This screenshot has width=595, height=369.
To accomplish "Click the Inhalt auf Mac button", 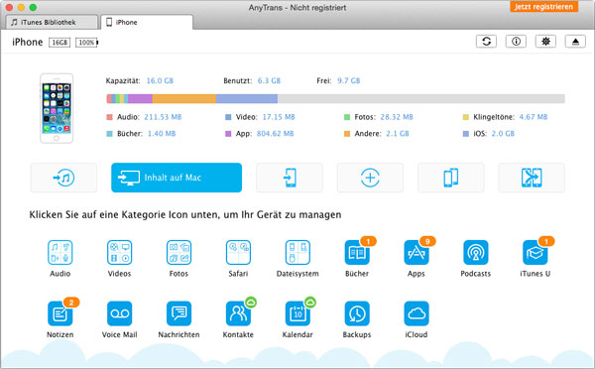I will pyautogui.click(x=177, y=178).
